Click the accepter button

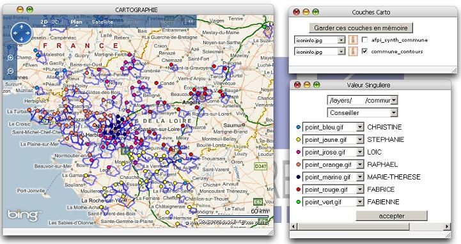click(x=391, y=216)
